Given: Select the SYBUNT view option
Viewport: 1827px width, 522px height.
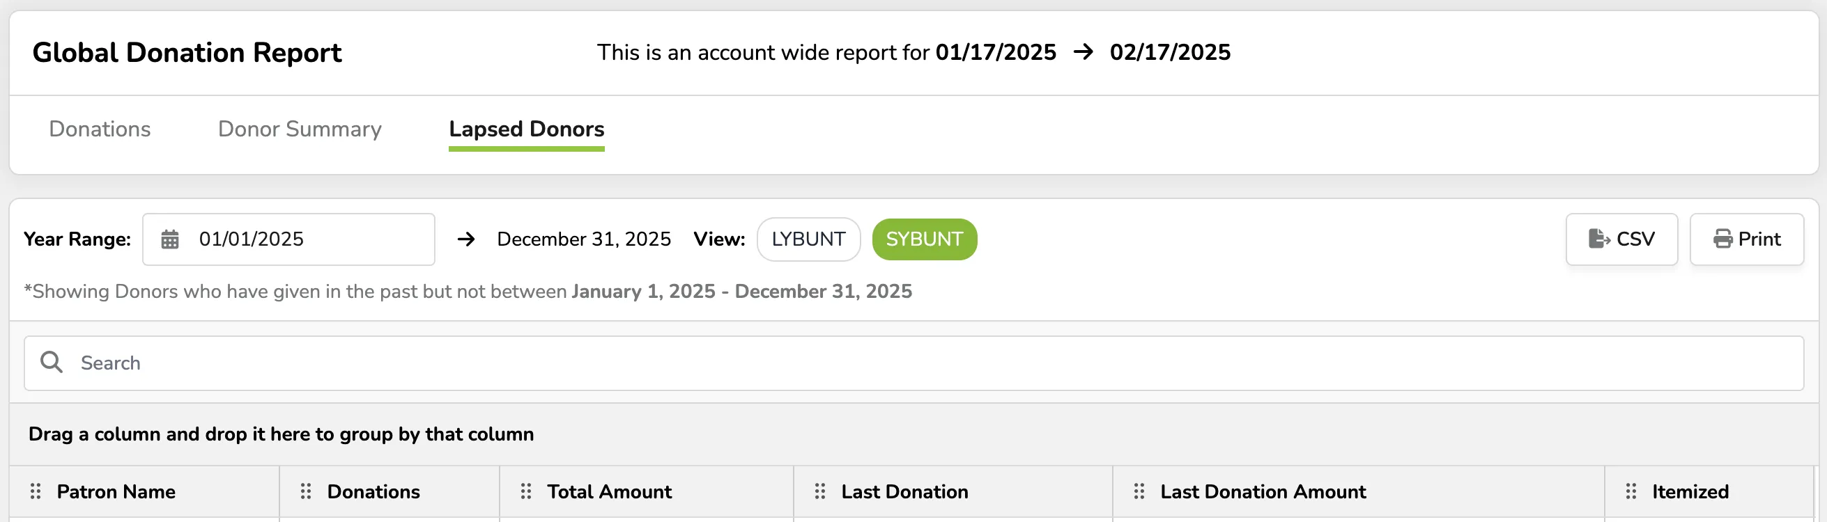Looking at the screenshot, I should 924,239.
